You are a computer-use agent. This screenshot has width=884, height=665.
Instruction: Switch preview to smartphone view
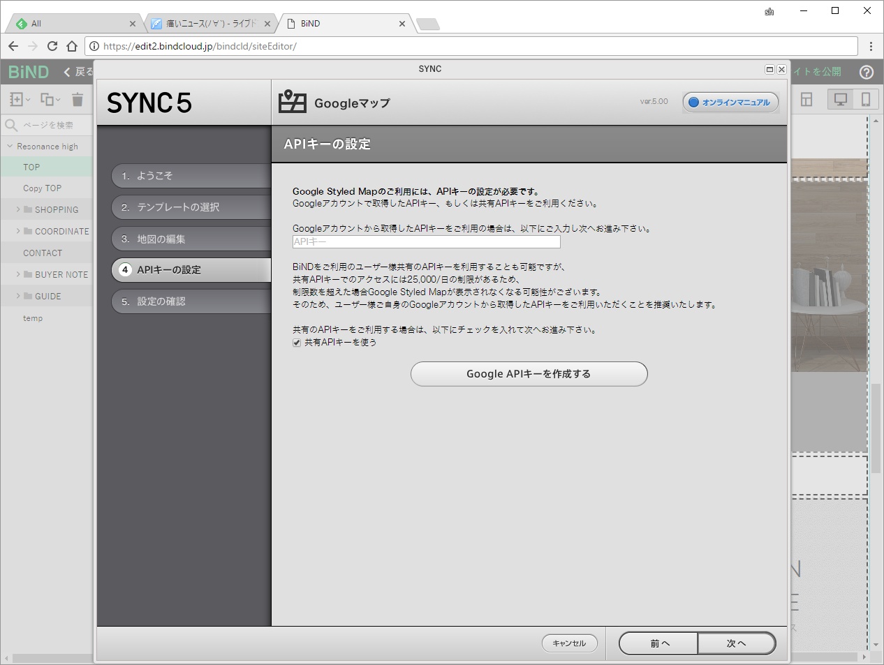867,99
